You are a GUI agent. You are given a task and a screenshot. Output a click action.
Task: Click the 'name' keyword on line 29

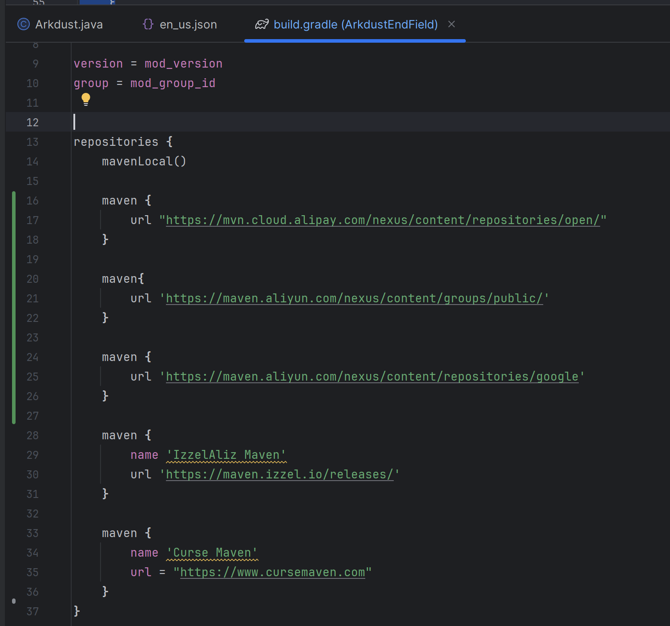click(x=144, y=455)
